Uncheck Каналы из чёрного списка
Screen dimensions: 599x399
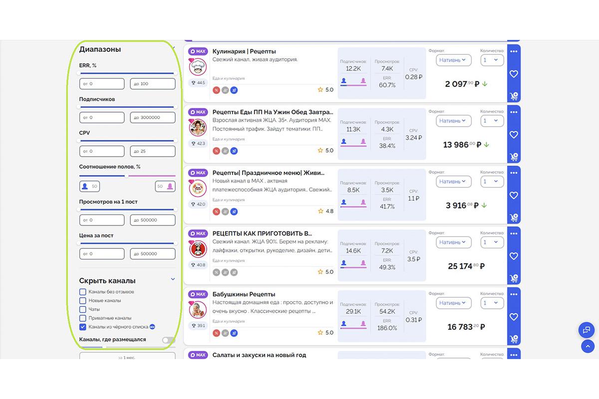82,327
